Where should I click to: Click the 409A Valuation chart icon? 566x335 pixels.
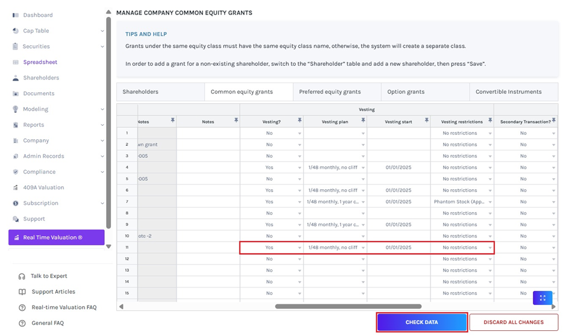[x=16, y=187]
